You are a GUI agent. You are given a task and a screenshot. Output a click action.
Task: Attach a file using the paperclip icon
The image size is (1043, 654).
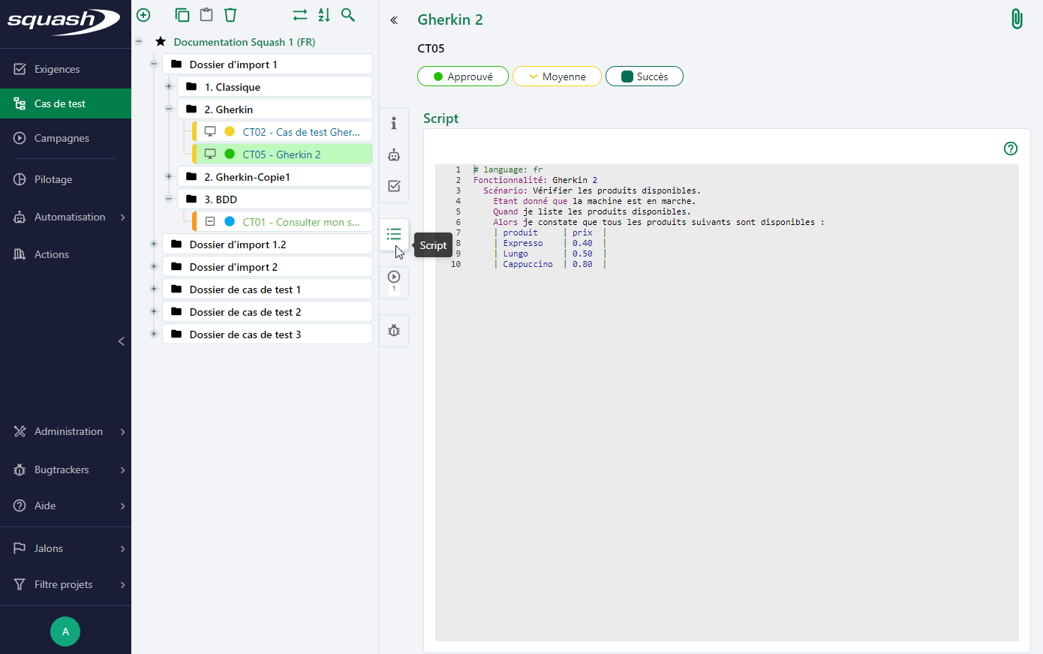[1017, 18]
